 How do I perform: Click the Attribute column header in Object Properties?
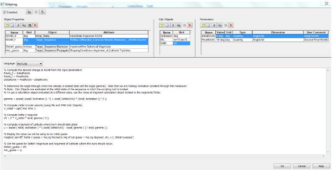pos(109,33)
